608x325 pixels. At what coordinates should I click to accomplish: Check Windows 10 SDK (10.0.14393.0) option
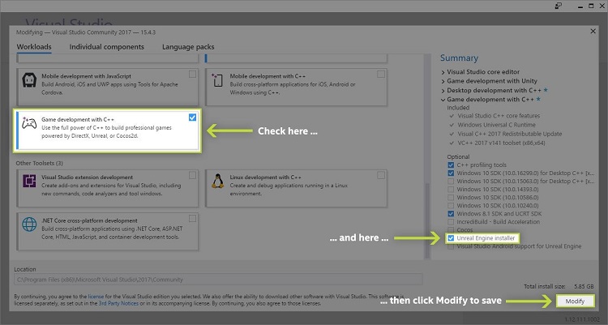pos(451,190)
